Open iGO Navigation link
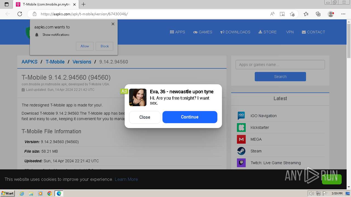The width and height of the screenshot is (351, 197). [x=264, y=116]
